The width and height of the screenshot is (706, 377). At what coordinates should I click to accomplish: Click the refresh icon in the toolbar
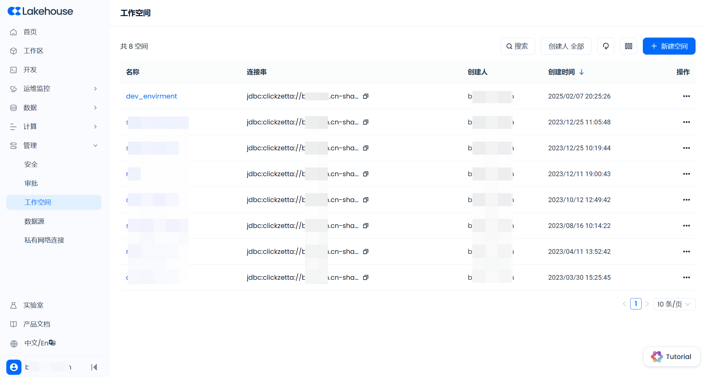point(606,46)
